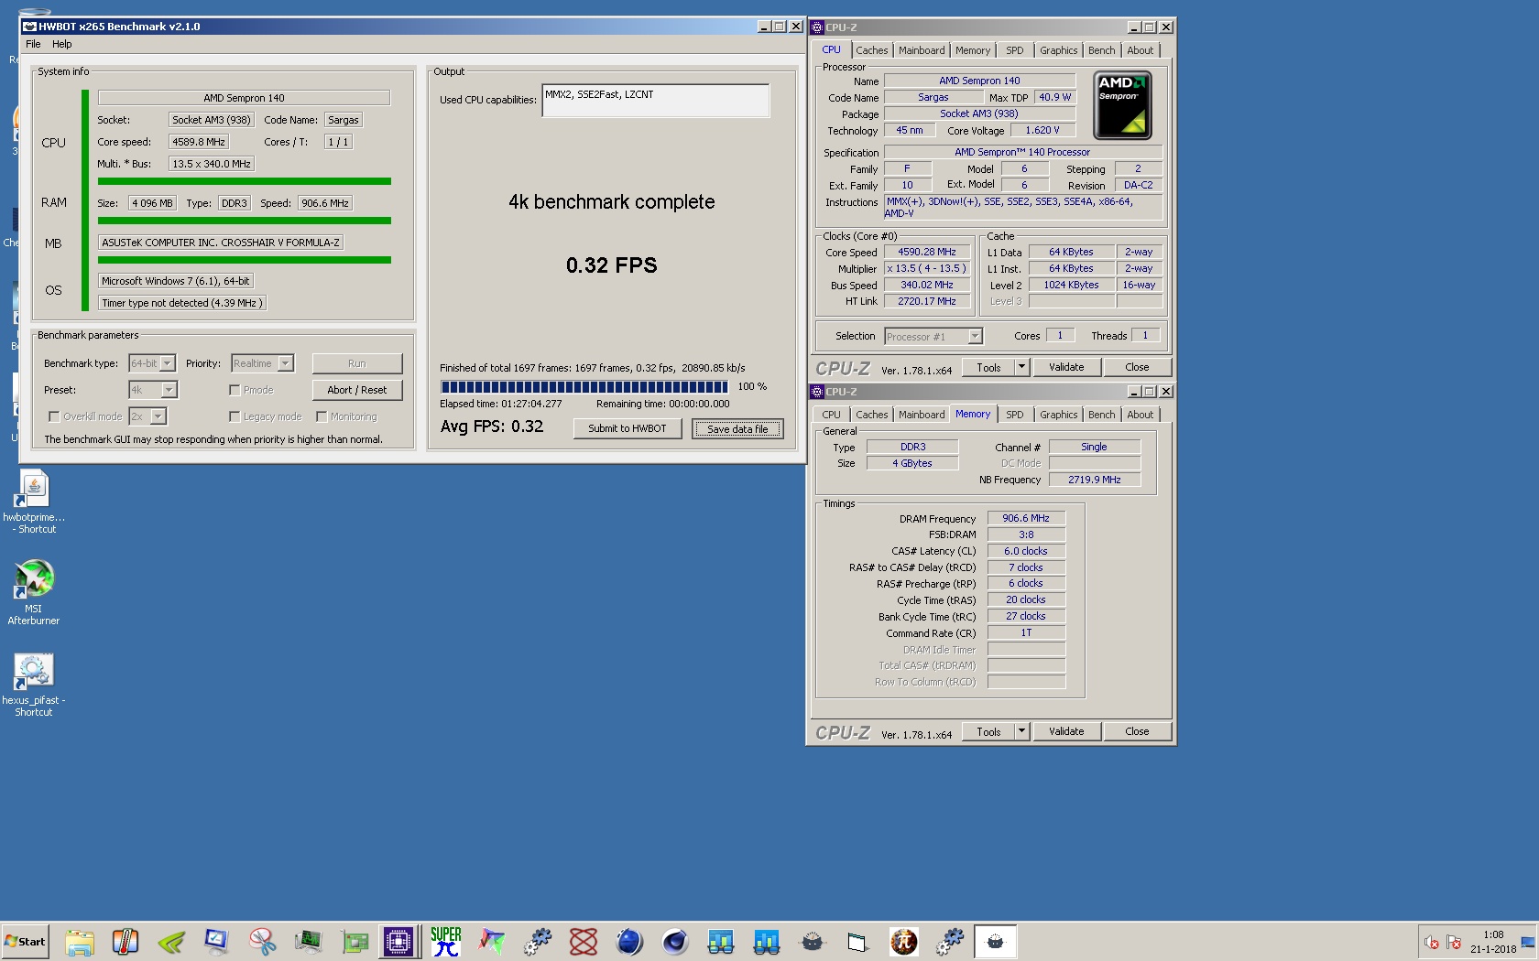The height and width of the screenshot is (961, 1539).
Task: Open the green graph monitor taskbar icon
Action: point(309,942)
